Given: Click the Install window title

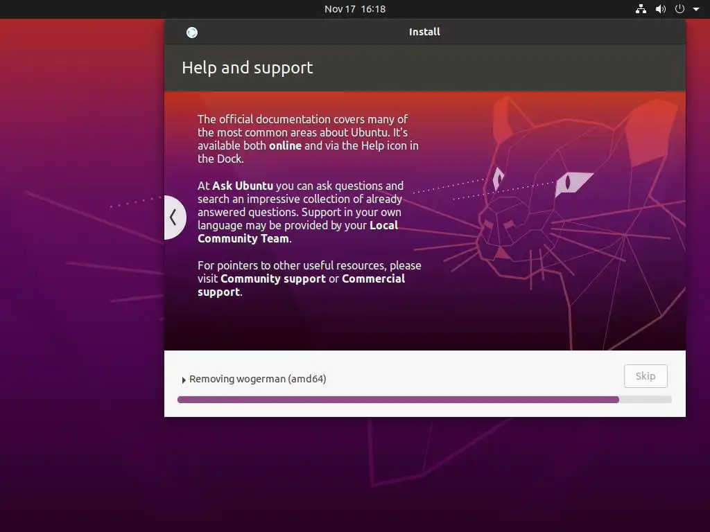Looking at the screenshot, I should 424,32.
